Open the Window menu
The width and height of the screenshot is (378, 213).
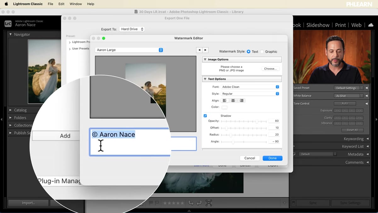pyautogui.click(x=76, y=4)
